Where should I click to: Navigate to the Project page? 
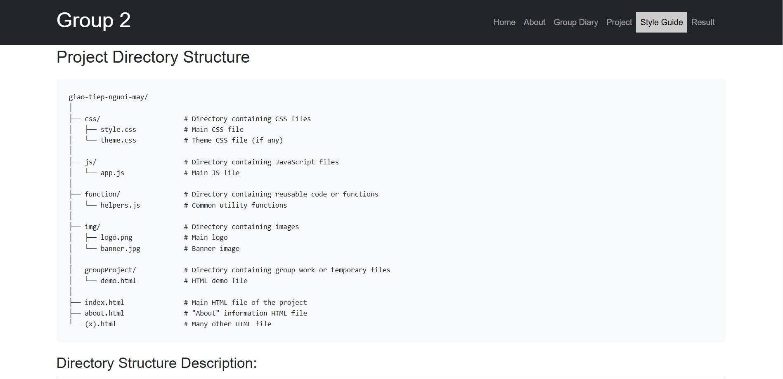tap(619, 22)
